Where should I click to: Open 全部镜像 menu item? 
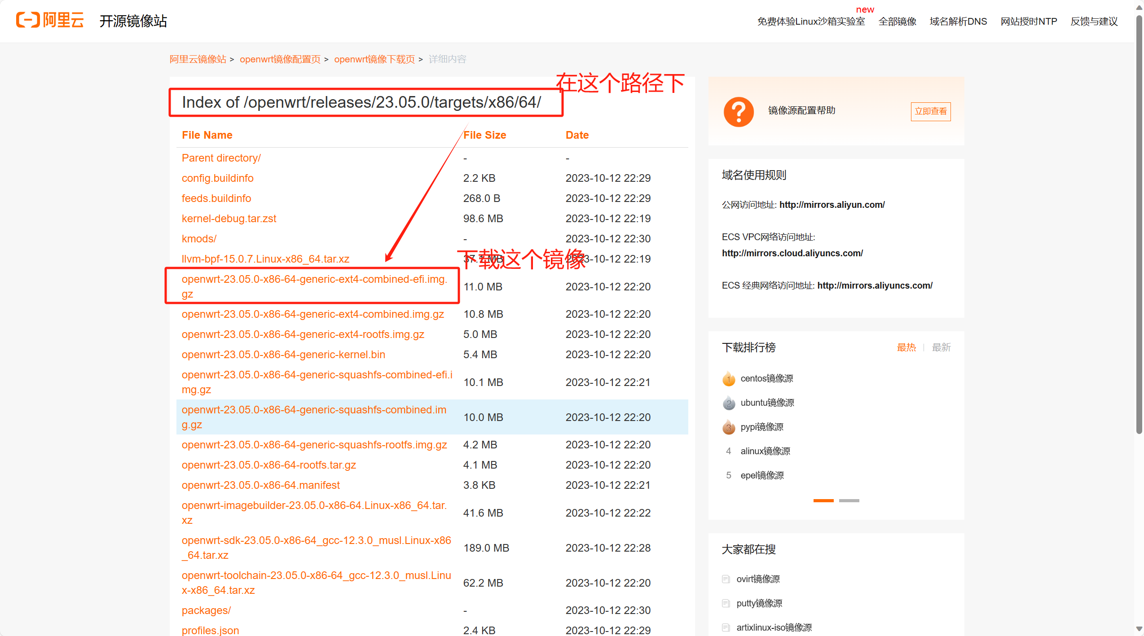[897, 22]
